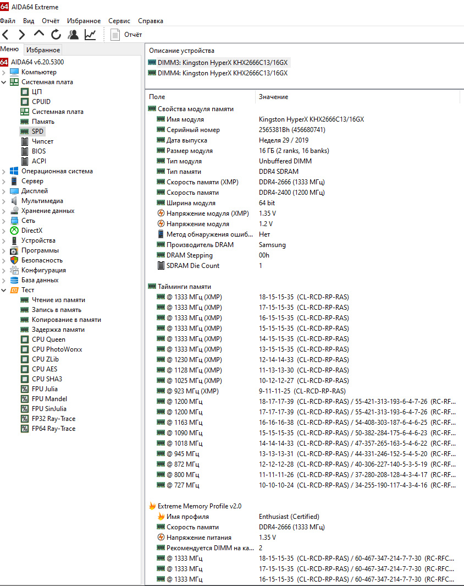
Task: Expand the Операционная система node
Action: coord(4,171)
